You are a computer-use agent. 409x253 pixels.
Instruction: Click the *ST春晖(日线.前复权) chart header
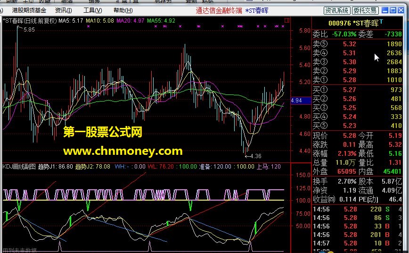click(x=30, y=21)
